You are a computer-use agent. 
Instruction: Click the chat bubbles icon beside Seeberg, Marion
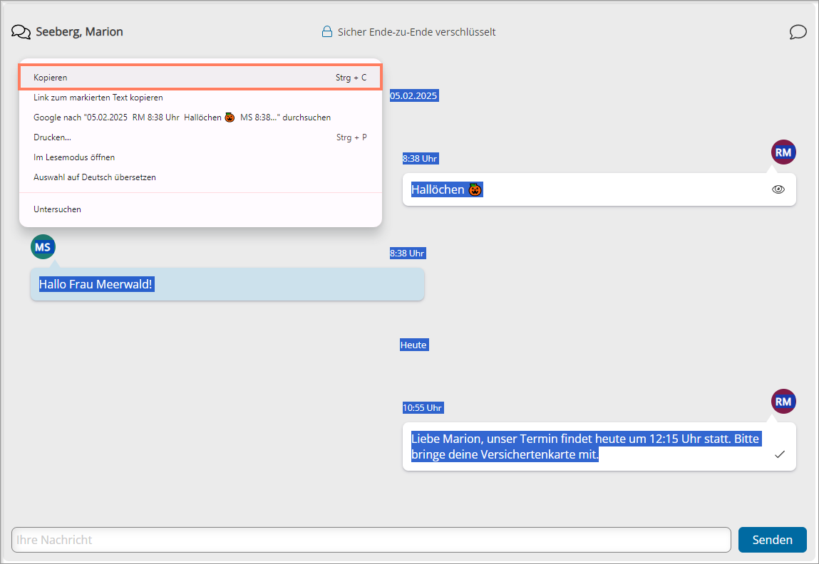(x=21, y=32)
